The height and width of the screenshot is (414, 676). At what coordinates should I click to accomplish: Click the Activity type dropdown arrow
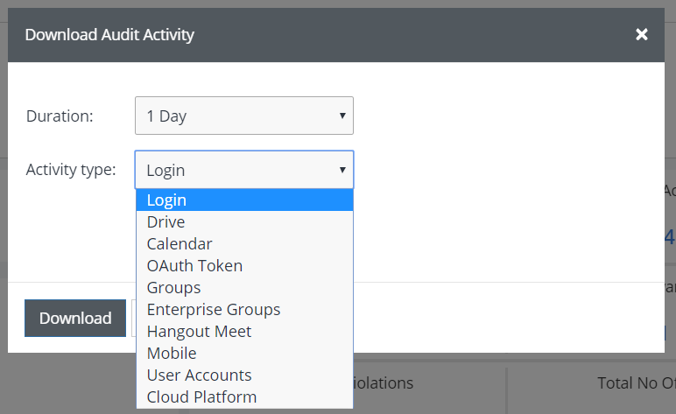click(x=342, y=170)
